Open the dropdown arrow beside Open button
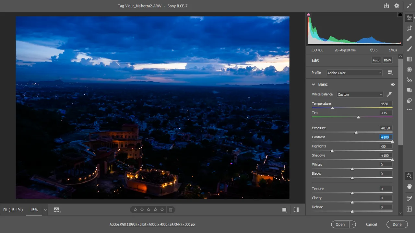This screenshot has height=233, width=415. click(352, 224)
